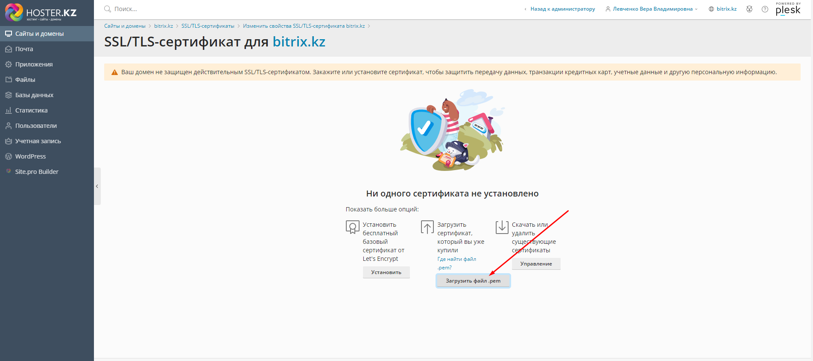Click the Почта envelope icon
Viewport: 813px width, 361px height.
click(9, 49)
